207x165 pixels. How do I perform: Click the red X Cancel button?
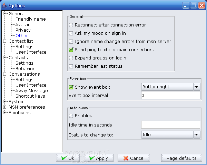(x=134, y=158)
